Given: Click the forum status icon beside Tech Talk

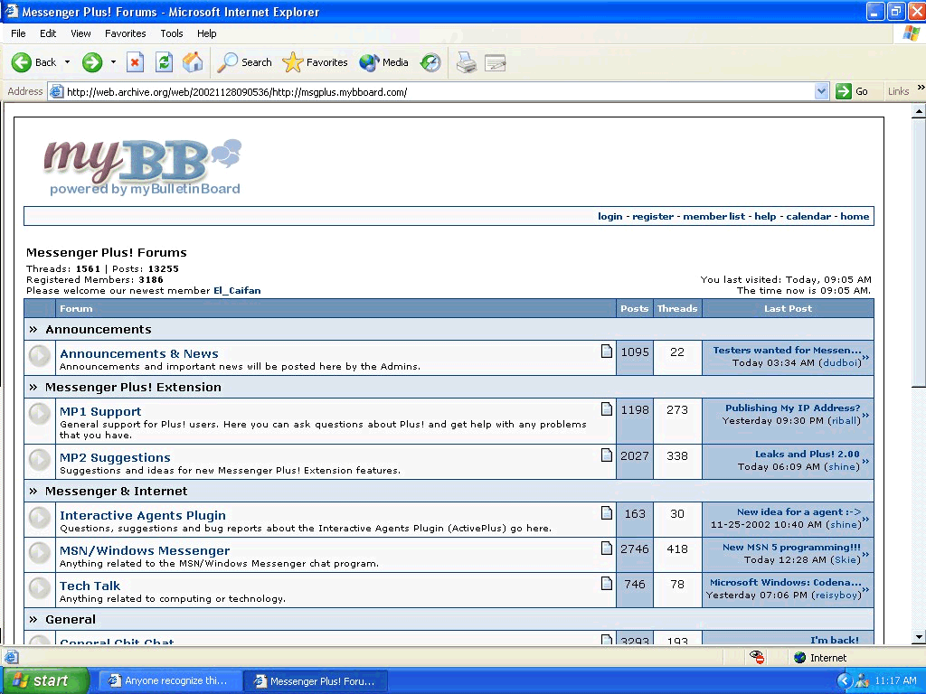Looking at the screenshot, I should [40, 587].
